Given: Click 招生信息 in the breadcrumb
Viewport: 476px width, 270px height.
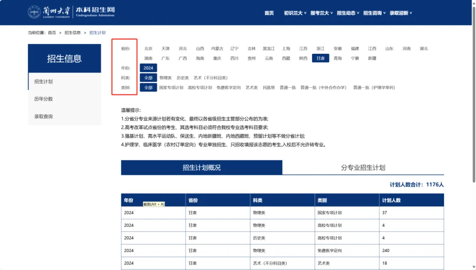Looking at the screenshot, I should 73,33.
